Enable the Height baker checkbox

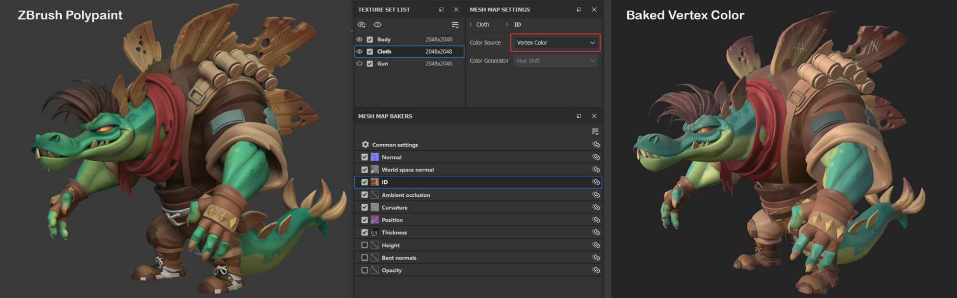365,245
